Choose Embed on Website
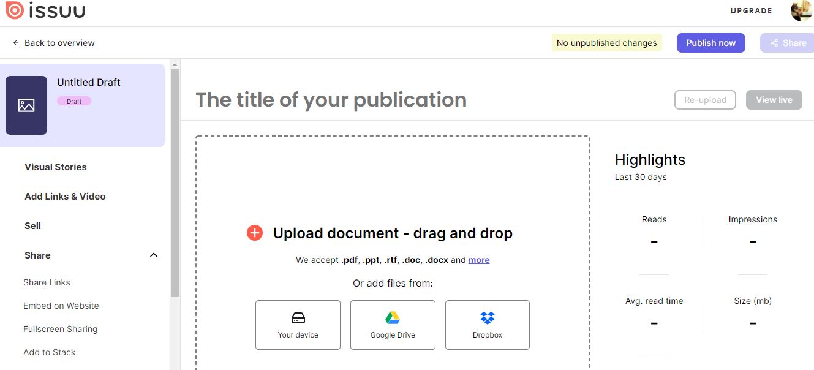 click(x=61, y=306)
